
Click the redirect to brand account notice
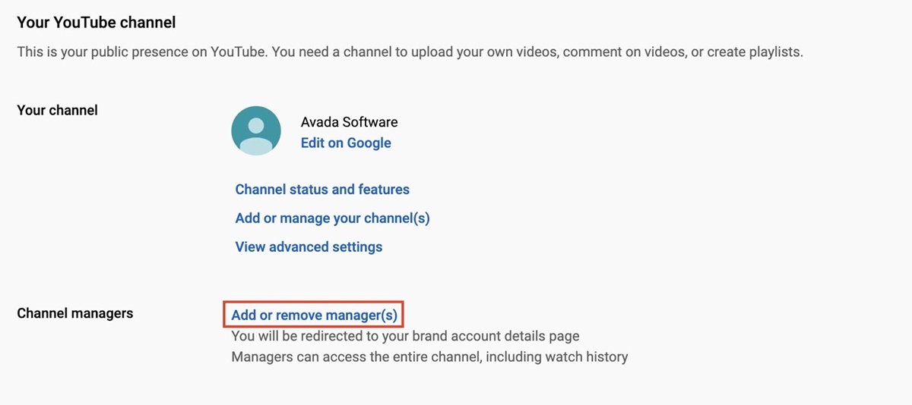(x=405, y=336)
